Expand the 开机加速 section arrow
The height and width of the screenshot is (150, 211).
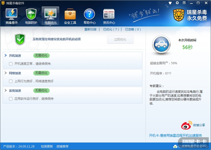[6, 55]
